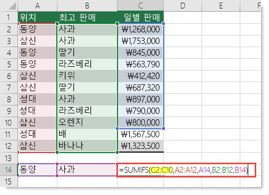
Task: Click cell ₩1,268,000
Action: (x=140, y=29)
